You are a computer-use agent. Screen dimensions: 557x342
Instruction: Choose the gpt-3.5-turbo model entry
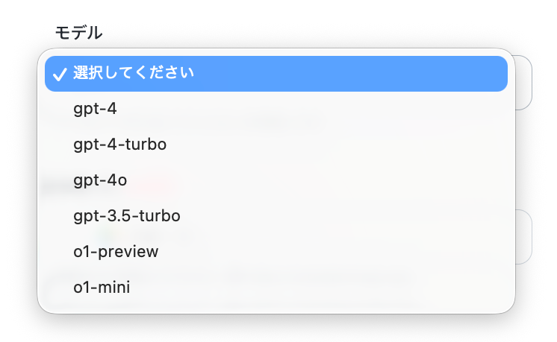[276, 216]
